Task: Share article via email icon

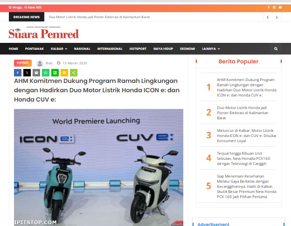Action: click(36, 73)
